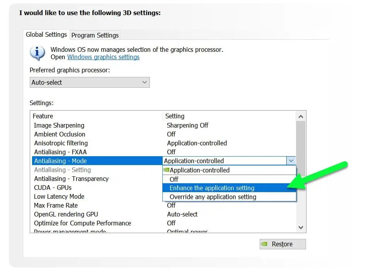Image resolution: width=388 pixels, height=271 pixels.
Task: Select Enhance the application setting option
Action: tap(229, 188)
